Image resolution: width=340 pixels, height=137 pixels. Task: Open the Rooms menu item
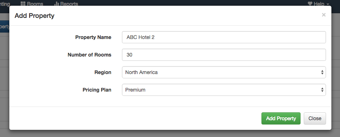pos(32,4)
